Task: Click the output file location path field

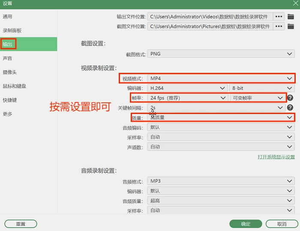Action: pyautogui.click(x=210, y=17)
